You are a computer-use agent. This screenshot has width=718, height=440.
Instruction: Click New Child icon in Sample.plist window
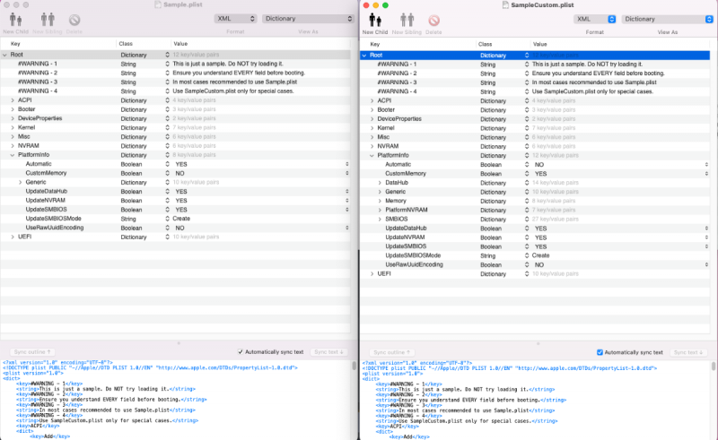tap(13, 19)
